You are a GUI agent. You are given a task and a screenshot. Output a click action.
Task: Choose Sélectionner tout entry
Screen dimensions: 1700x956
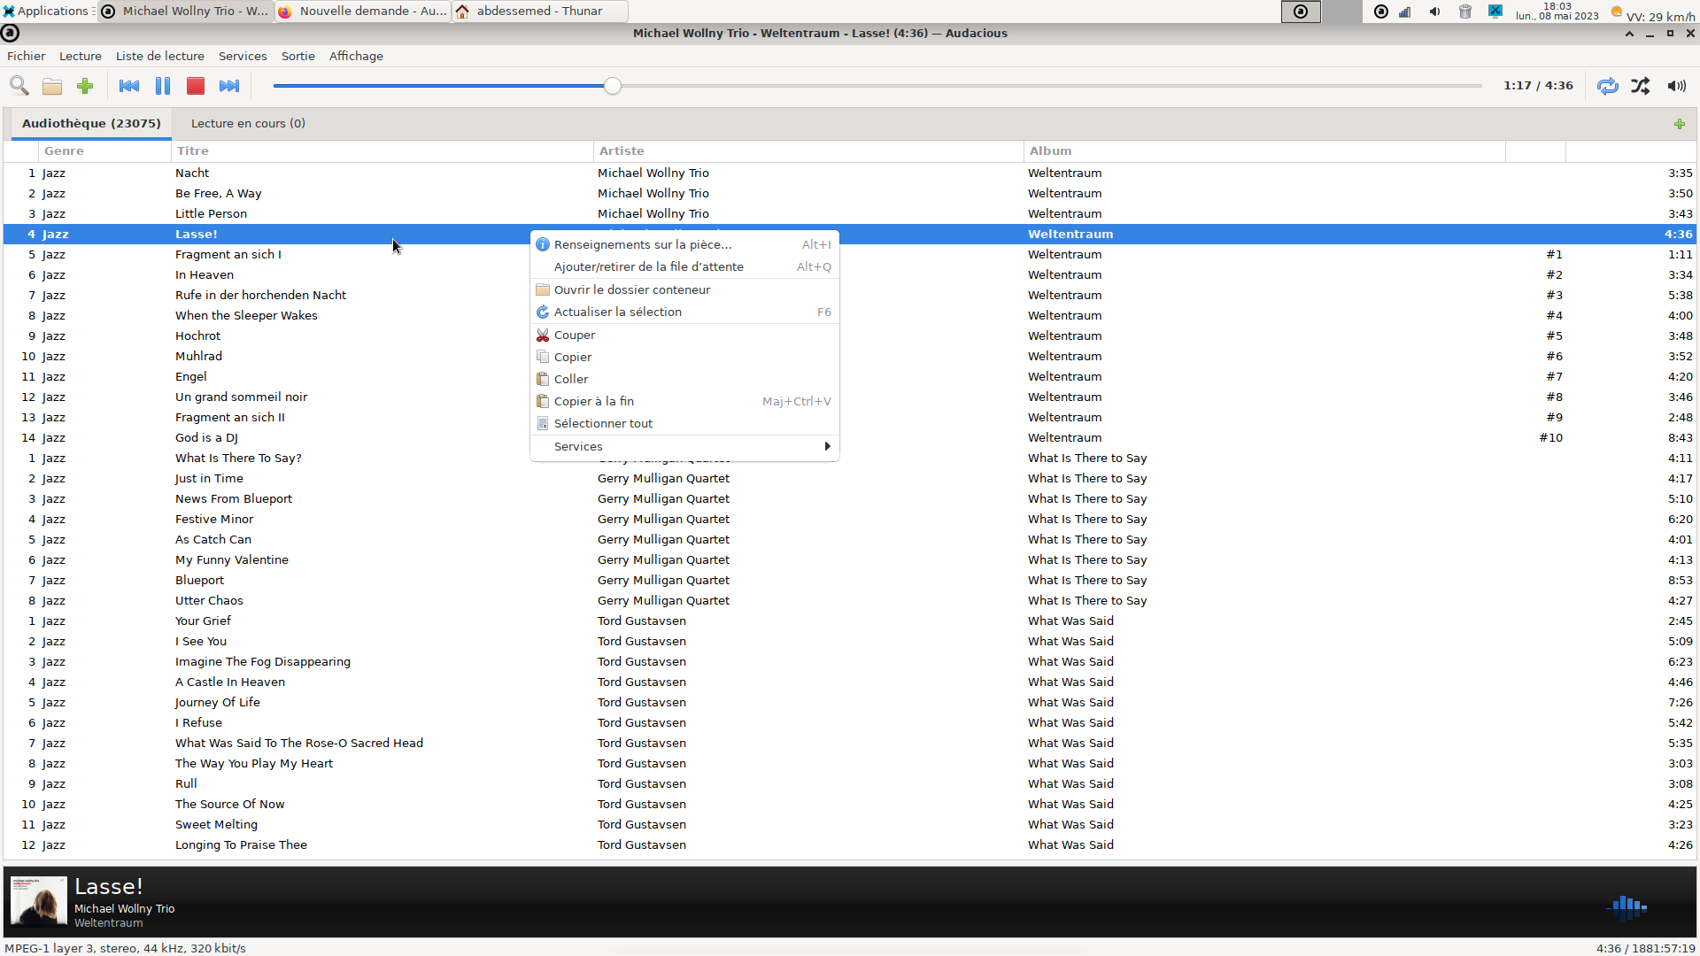(x=684, y=423)
